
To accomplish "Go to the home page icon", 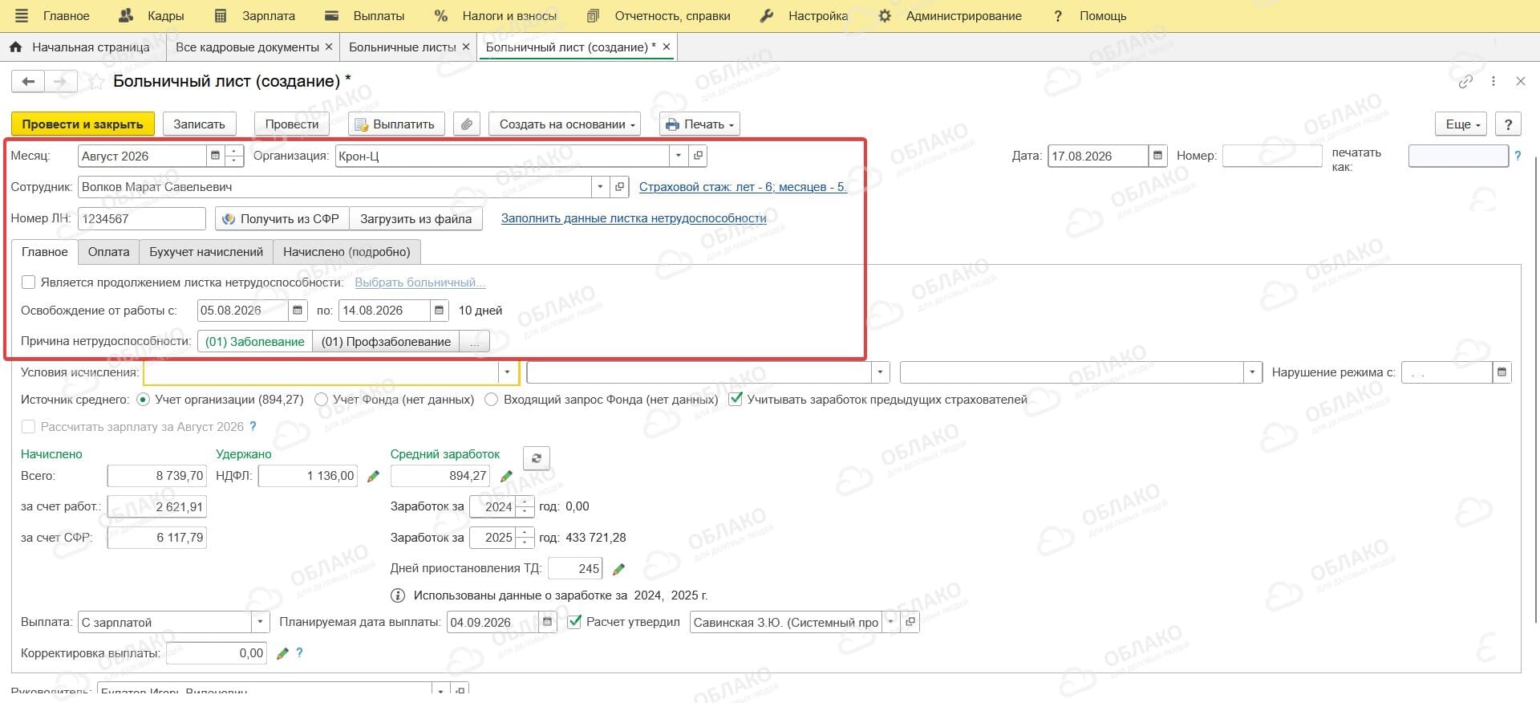I will pos(15,47).
